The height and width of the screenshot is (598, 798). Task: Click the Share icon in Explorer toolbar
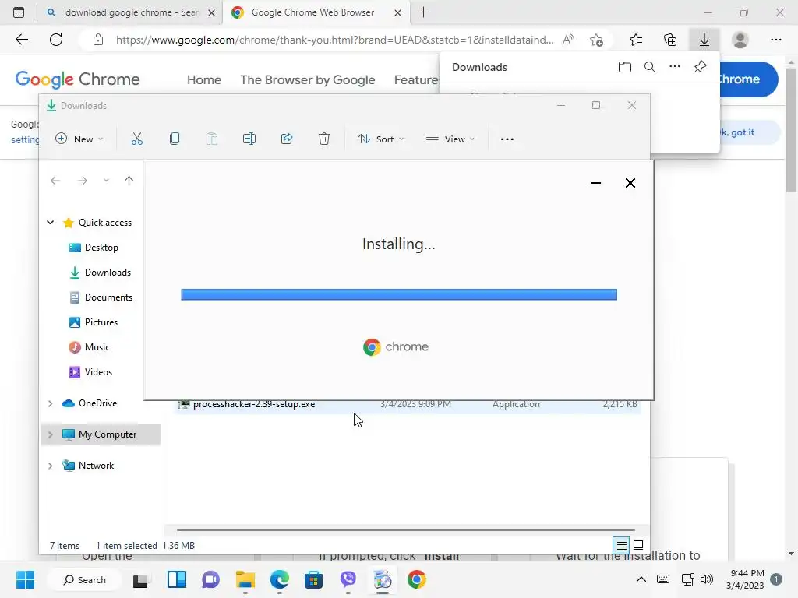coord(287,139)
